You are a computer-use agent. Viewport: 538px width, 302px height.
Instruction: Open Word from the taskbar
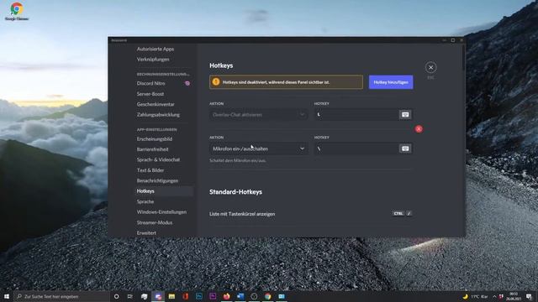point(240,296)
